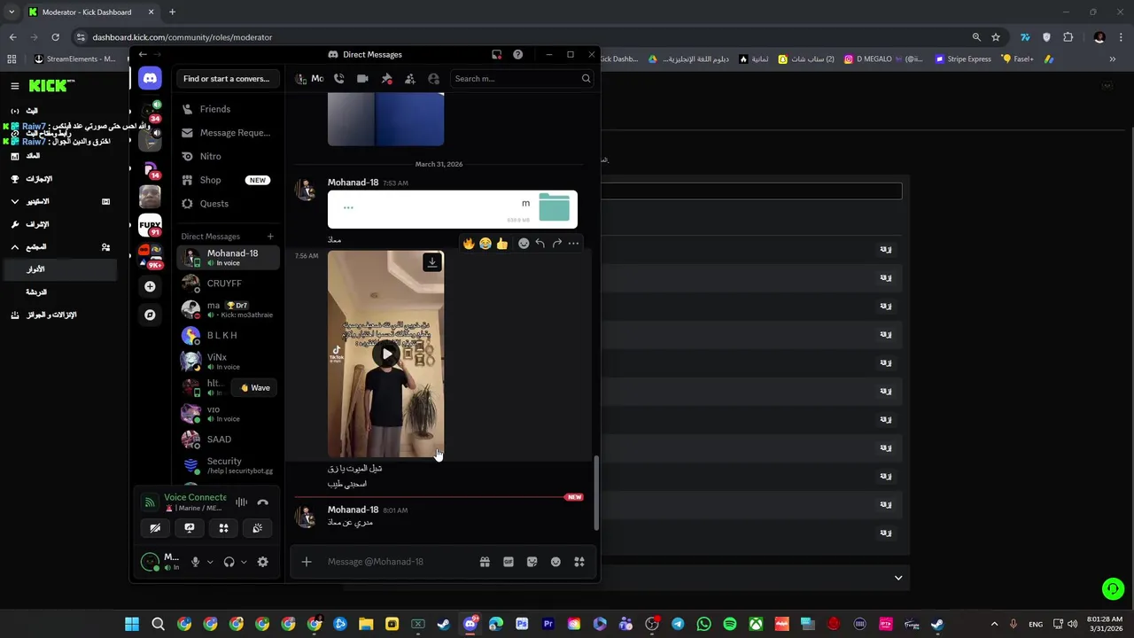
Task: Expand the الاستوديو section in Kick sidebar
Action: 15,202
